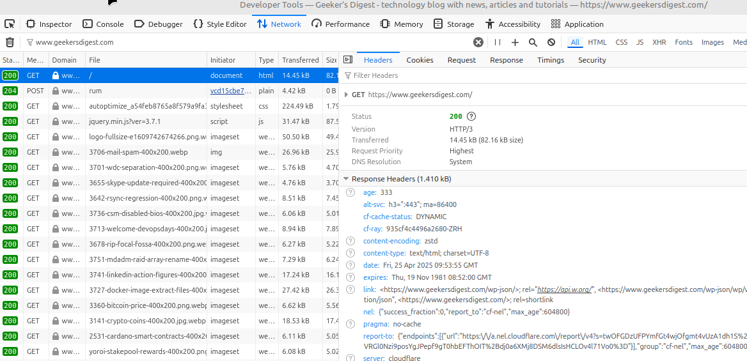Open help icon next to Status 200
The image size is (747, 361).
coord(471,116)
